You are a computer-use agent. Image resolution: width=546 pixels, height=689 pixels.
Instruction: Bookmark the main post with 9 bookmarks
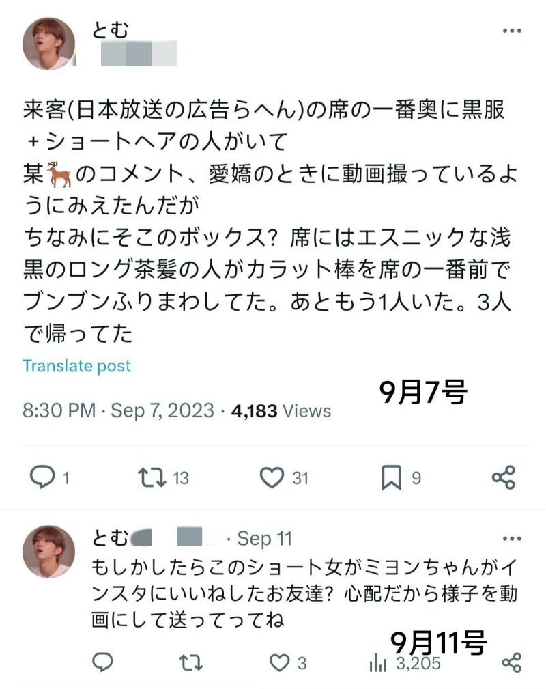pyautogui.click(x=390, y=478)
